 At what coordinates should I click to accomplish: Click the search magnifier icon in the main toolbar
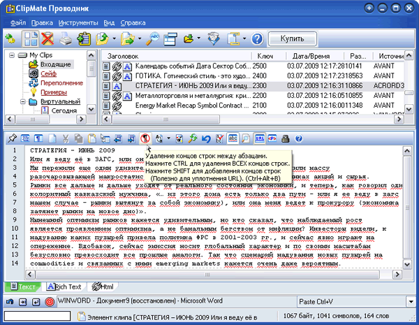click(153, 39)
